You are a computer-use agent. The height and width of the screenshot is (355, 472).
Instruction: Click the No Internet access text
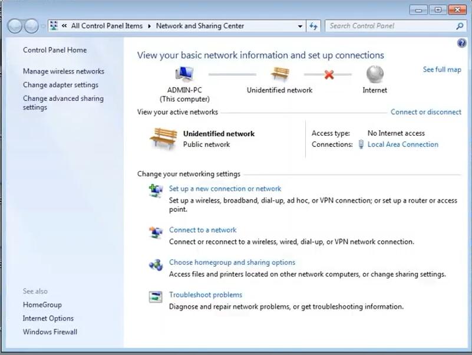[x=396, y=133]
